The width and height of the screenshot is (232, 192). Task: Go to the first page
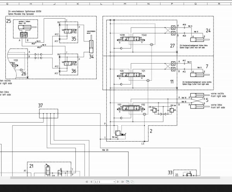87,182
